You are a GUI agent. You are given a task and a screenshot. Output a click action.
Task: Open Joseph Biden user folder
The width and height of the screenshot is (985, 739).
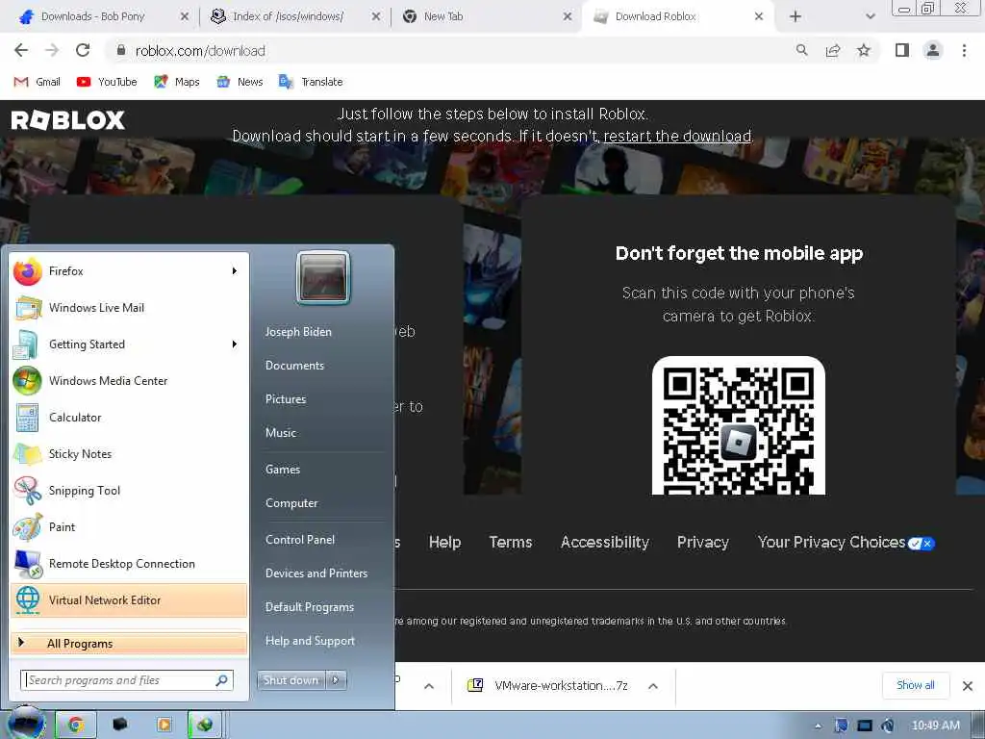coord(298,331)
